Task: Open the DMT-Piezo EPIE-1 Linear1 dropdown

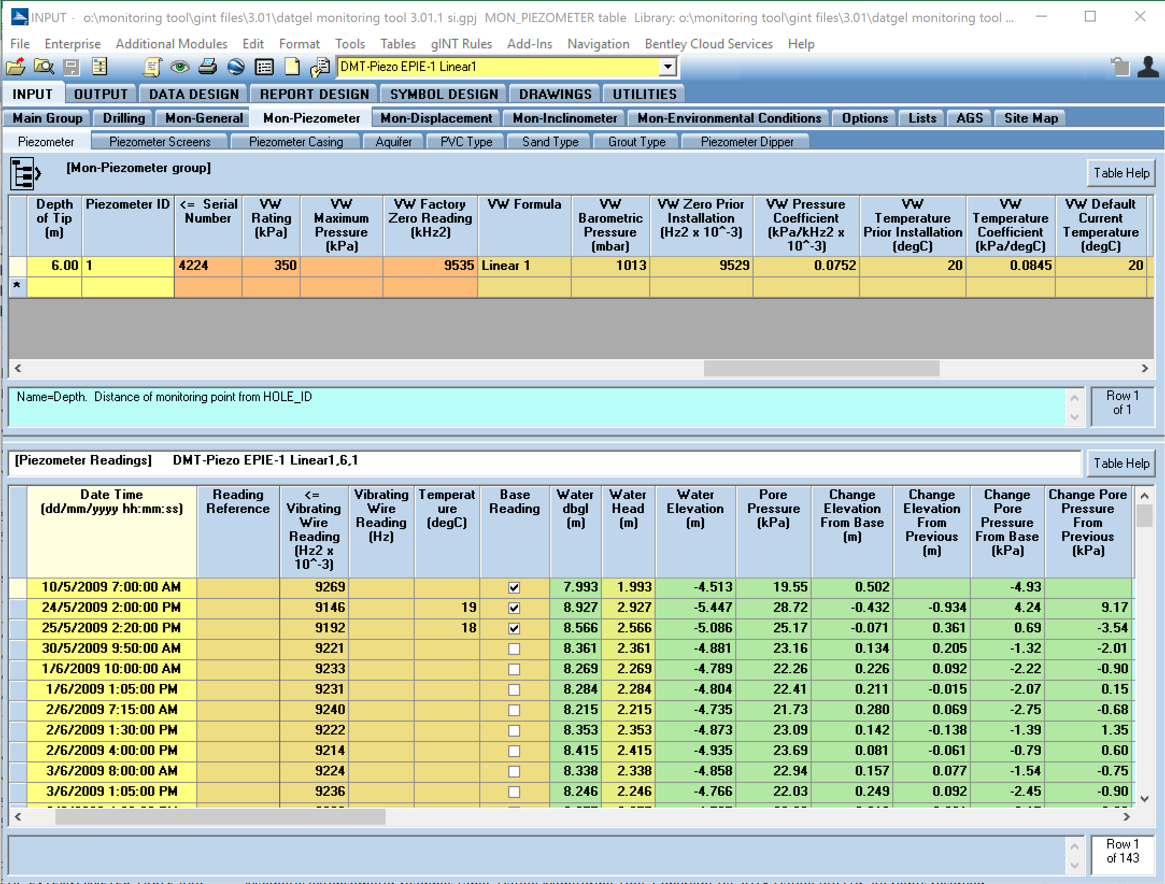Action: point(667,67)
